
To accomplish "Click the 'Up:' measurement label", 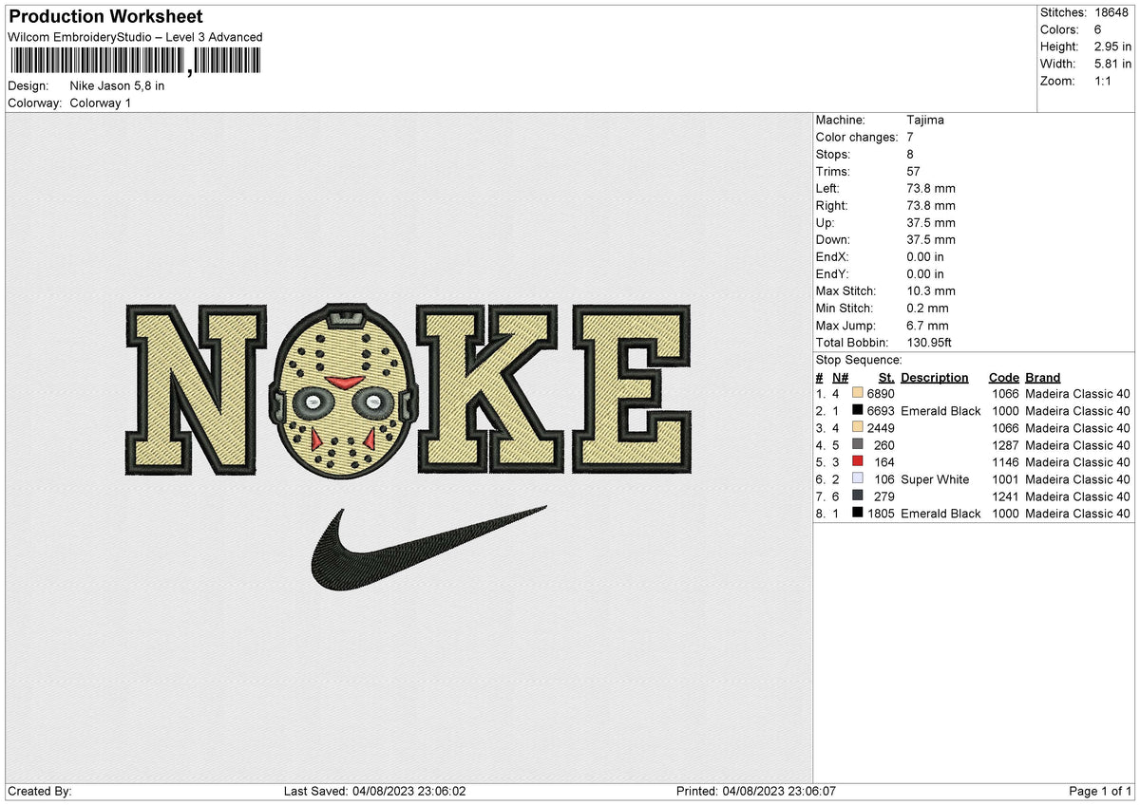I will [x=826, y=222].
